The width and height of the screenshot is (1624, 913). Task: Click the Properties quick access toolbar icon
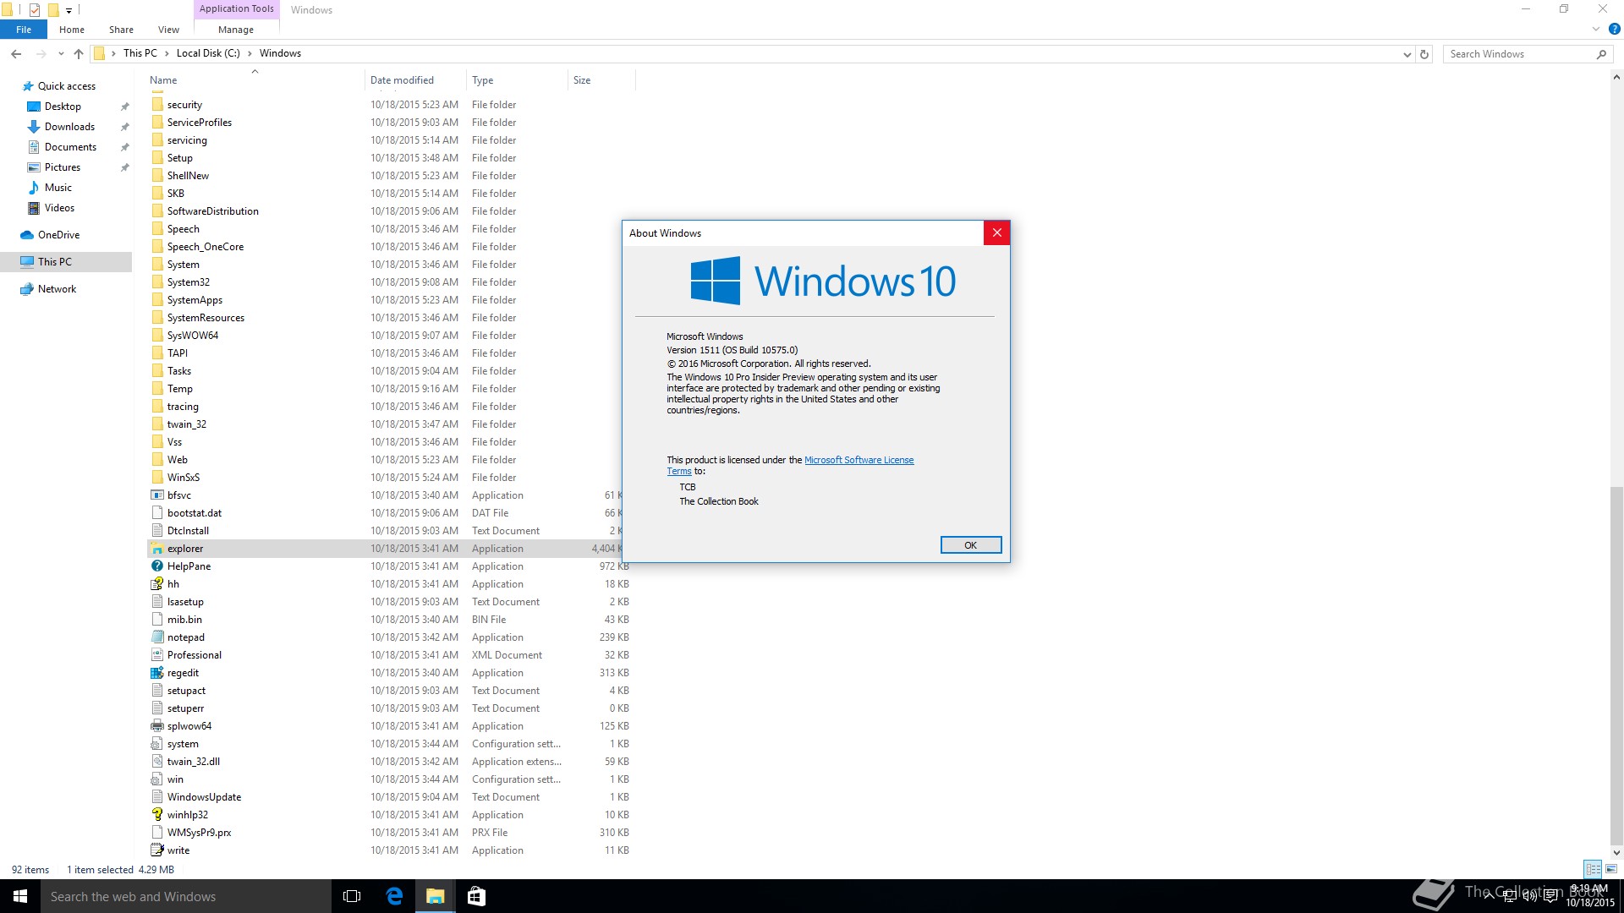coord(35,10)
